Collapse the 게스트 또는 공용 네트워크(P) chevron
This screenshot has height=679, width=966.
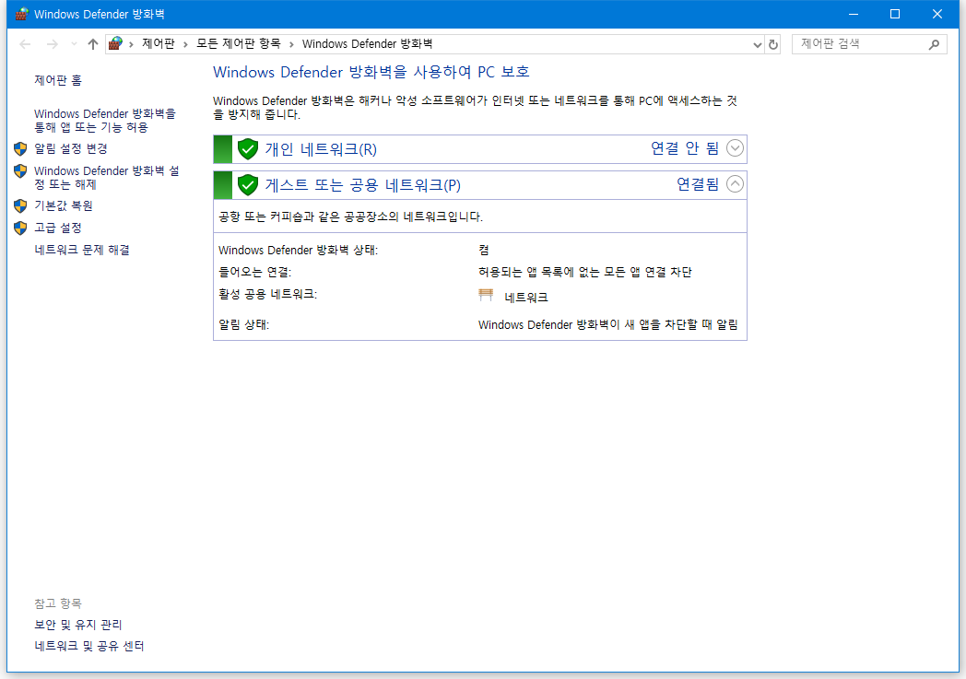point(735,184)
